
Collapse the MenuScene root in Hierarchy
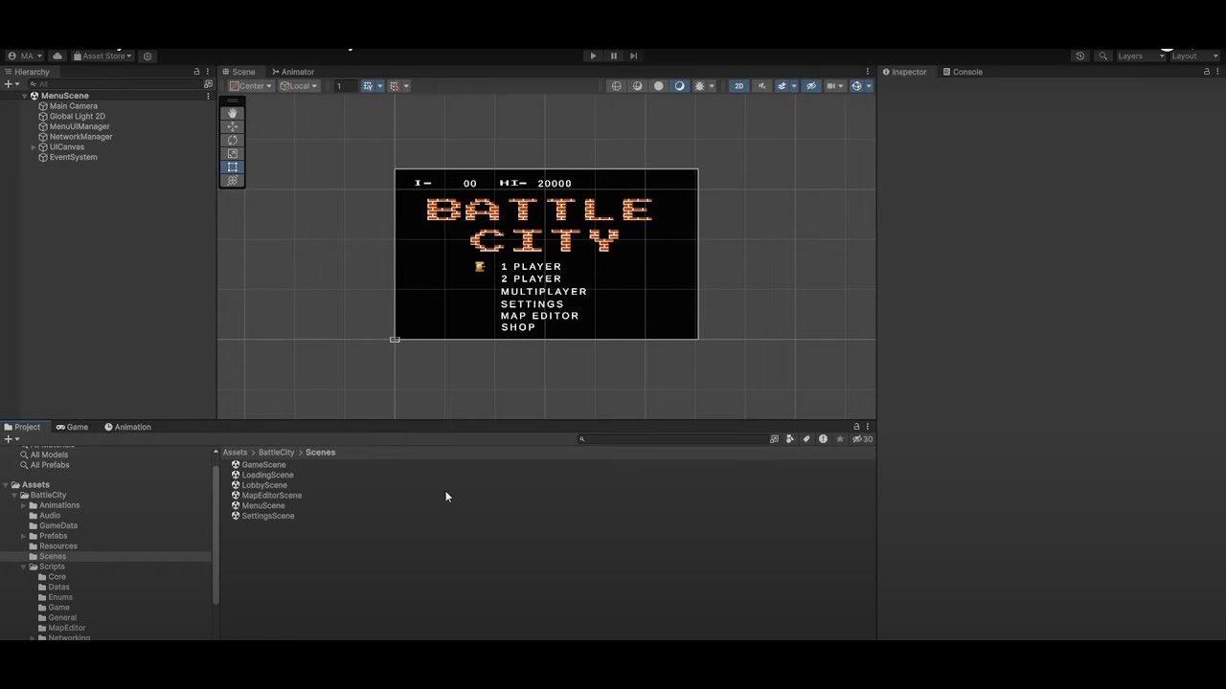tap(24, 96)
